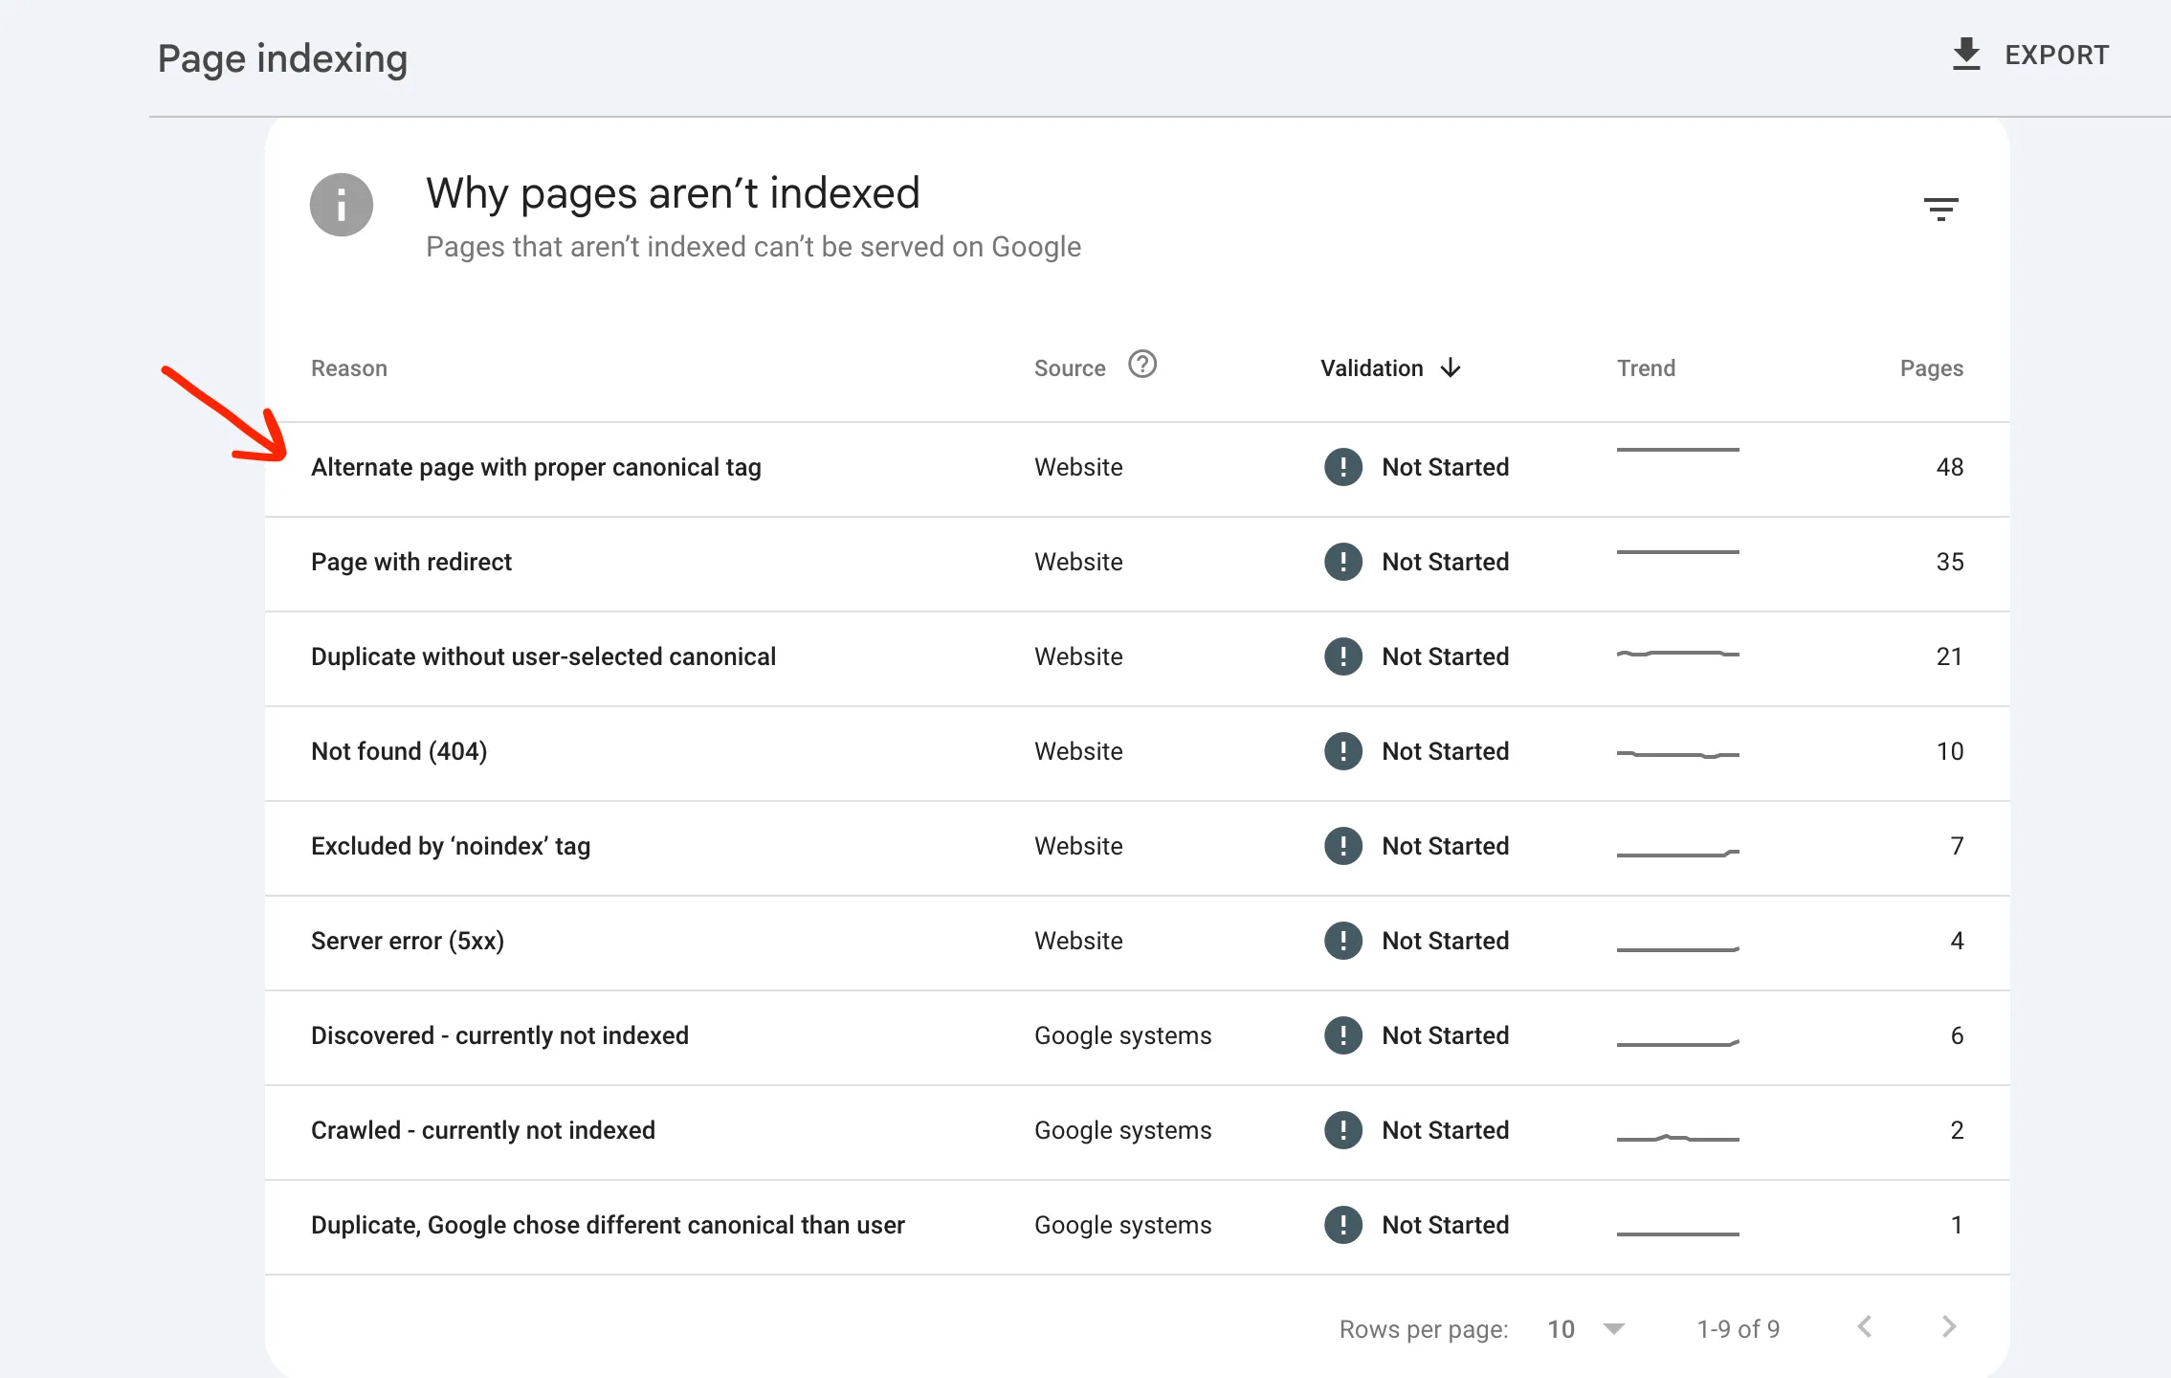This screenshot has width=2171, height=1378.
Task: Click trend sparkline in Alternate page row
Action: coord(1677,450)
